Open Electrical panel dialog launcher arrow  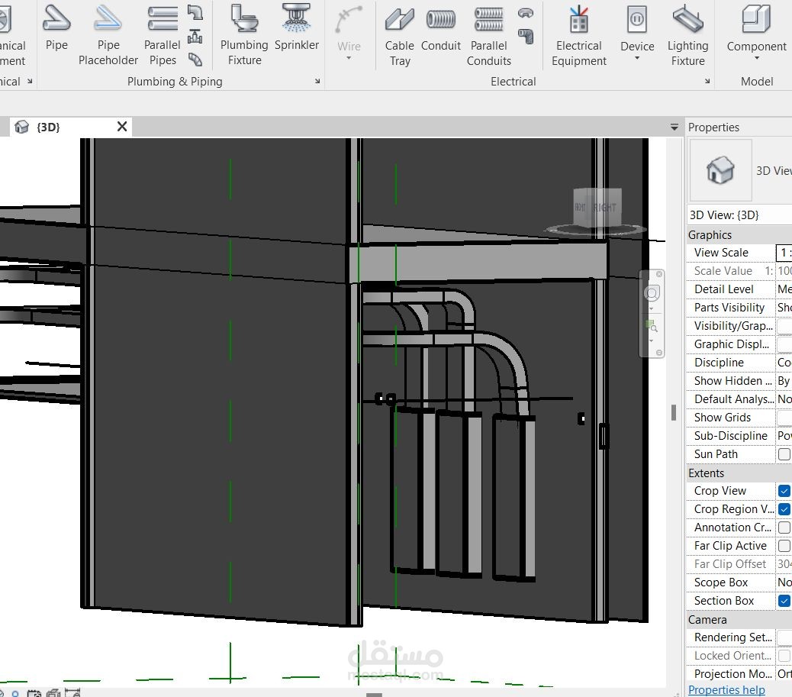707,82
